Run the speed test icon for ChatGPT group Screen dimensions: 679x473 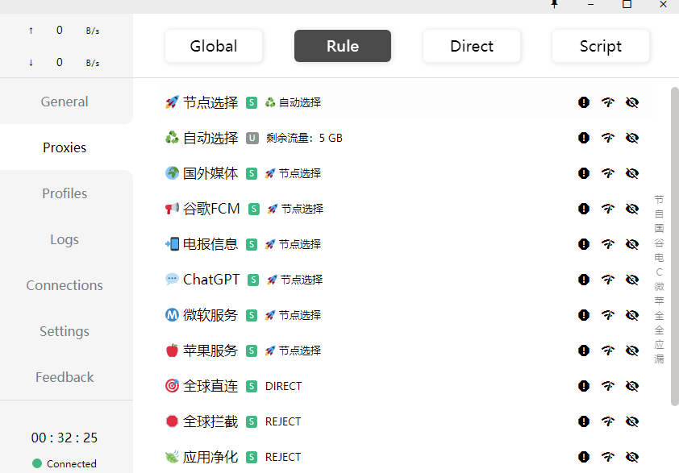tap(608, 280)
